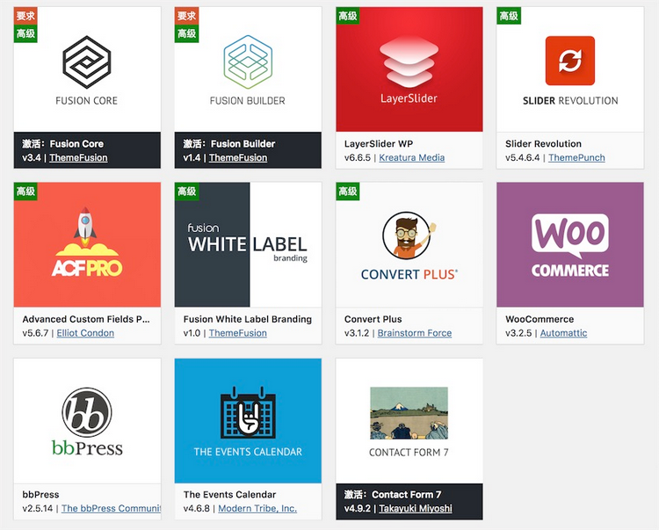This screenshot has width=659, height=530.
Task: Select the Advanced Custom Fields P... title
Action: pyautogui.click(x=86, y=319)
